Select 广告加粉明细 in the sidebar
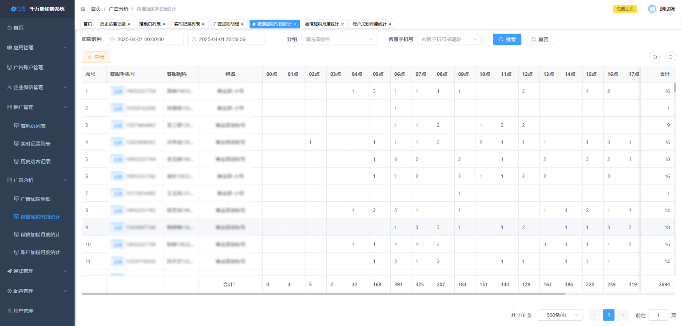 click(x=39, y=199)
